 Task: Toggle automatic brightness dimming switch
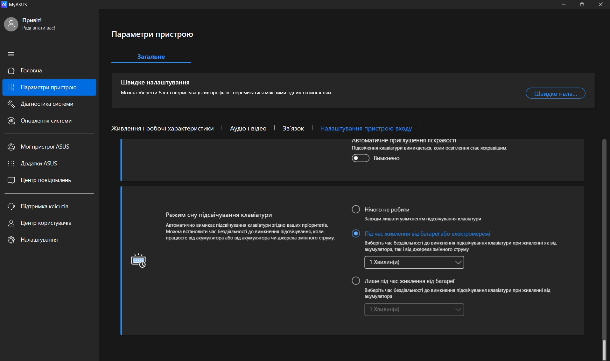(361, 158)
